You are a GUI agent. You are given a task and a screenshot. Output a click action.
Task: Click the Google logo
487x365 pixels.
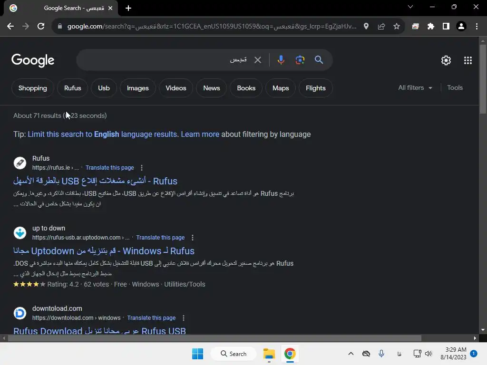[x=33, y=60]
